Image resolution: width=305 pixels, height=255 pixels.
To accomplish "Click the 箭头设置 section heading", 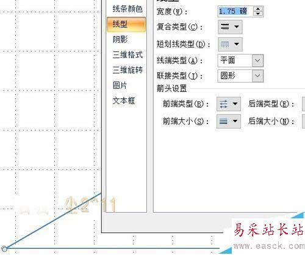I will click(171, 89).
